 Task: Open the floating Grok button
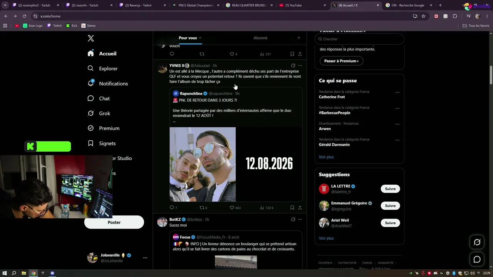[x=477, y=242]
